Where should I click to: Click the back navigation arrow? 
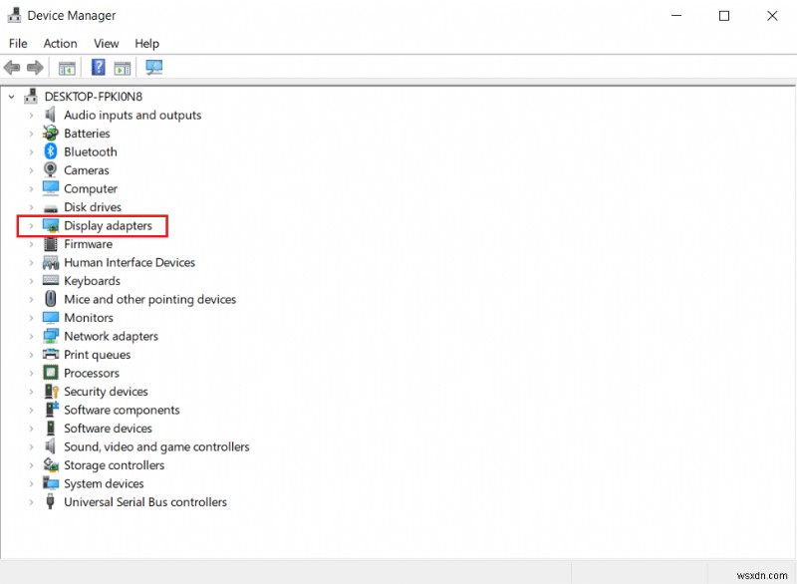pyautogui.click(x=12, y=67)
